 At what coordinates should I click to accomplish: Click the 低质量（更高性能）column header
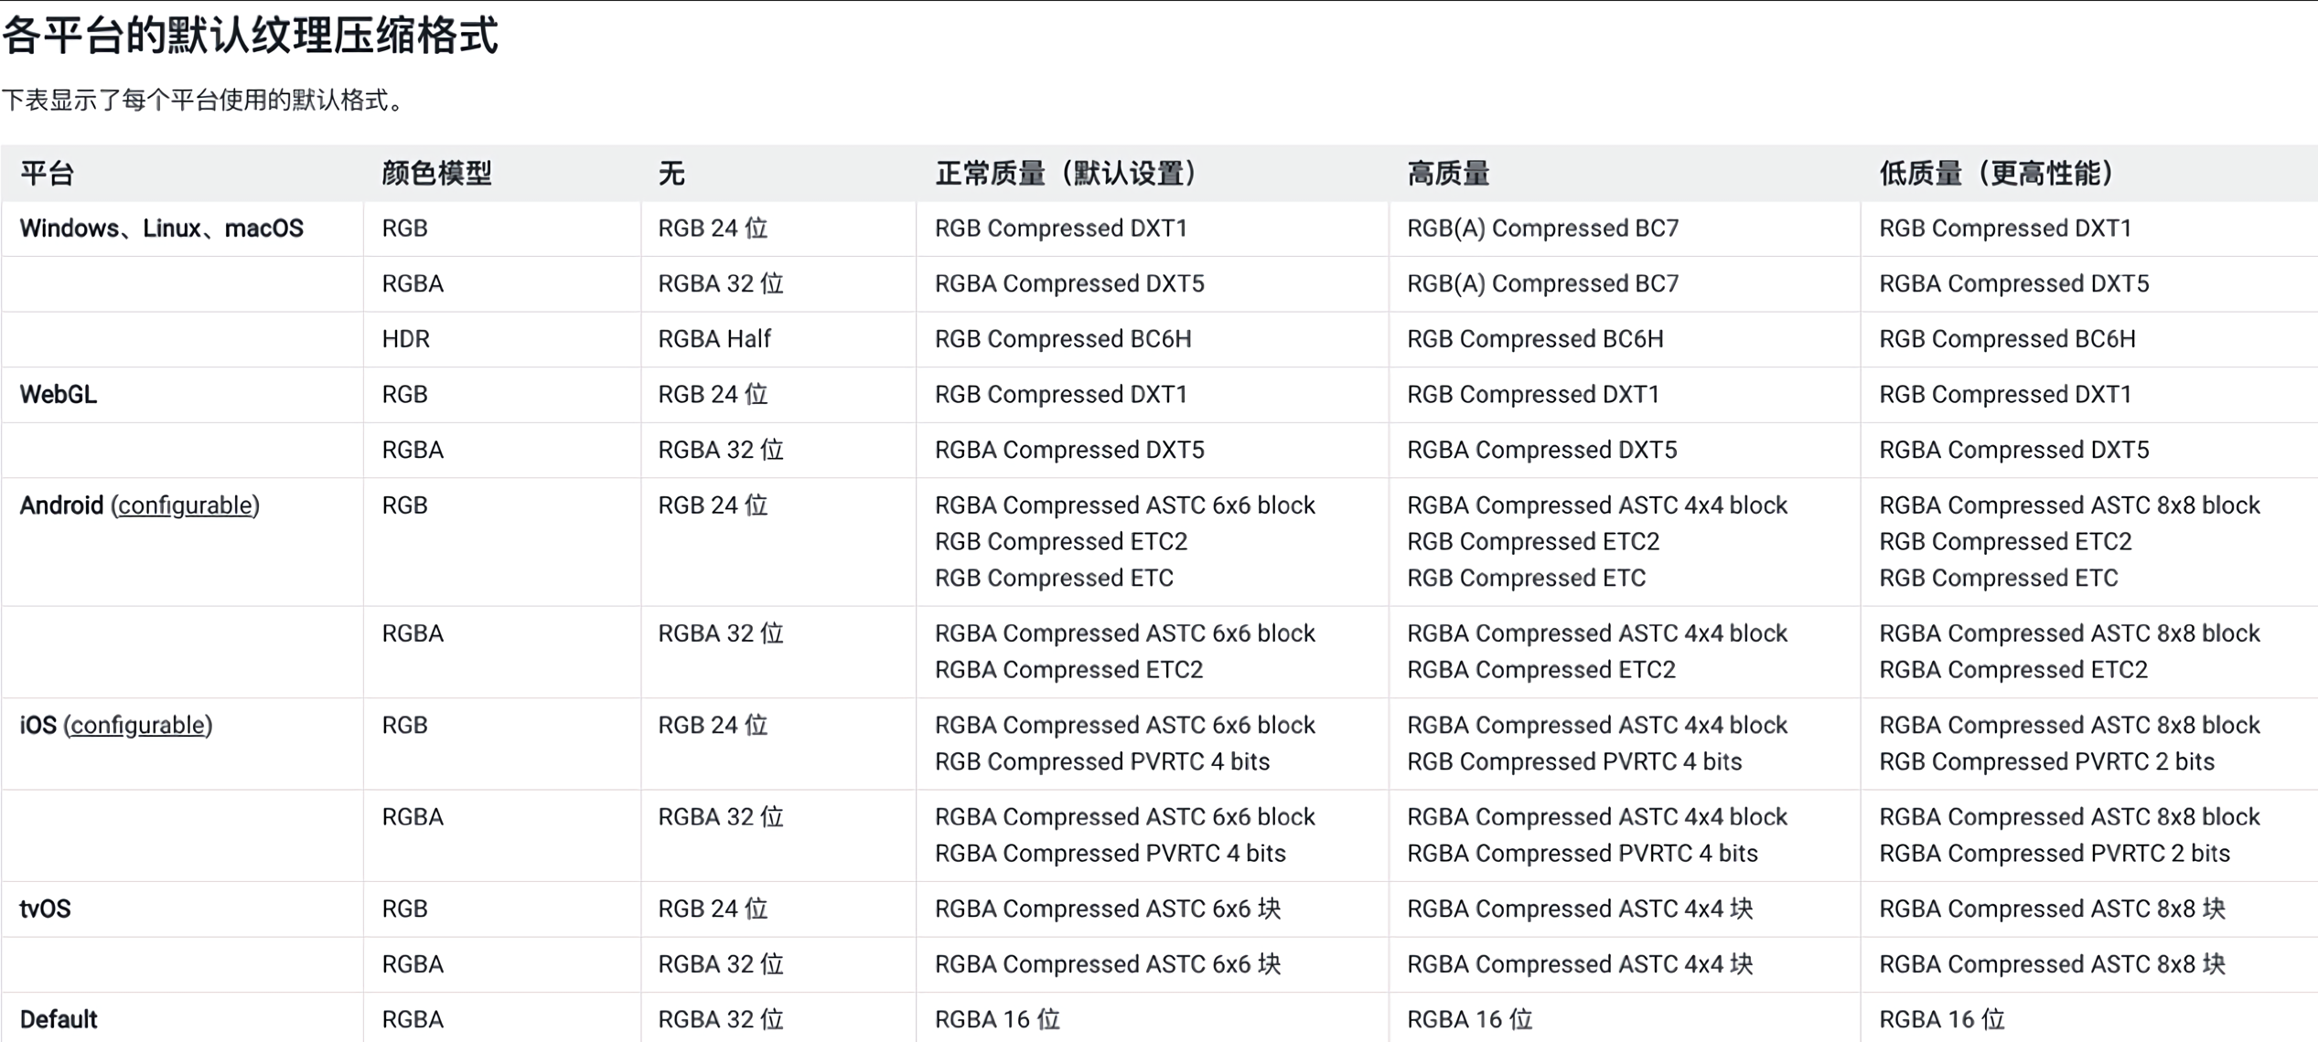(x=1996, y=173)
